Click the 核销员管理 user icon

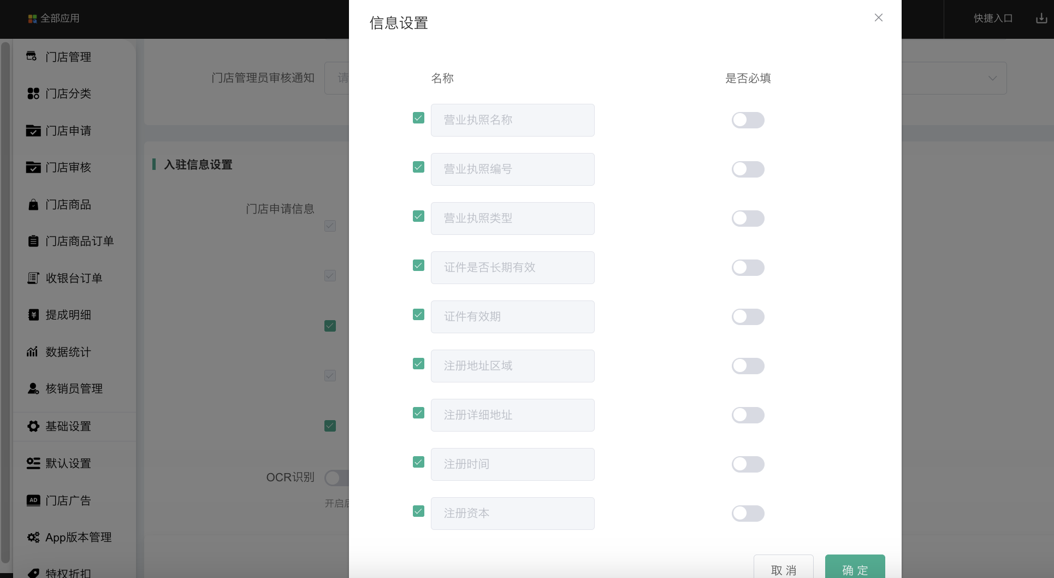[x=33, y=388]
